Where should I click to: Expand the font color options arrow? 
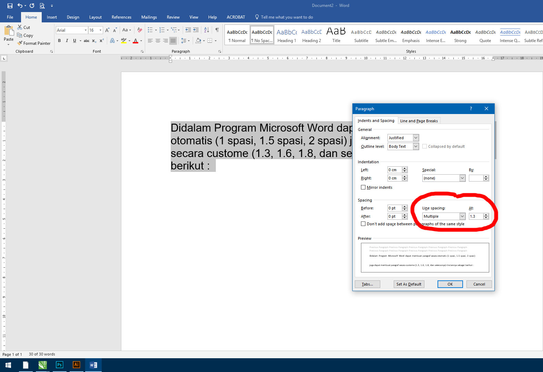click(x=141, y=41)
